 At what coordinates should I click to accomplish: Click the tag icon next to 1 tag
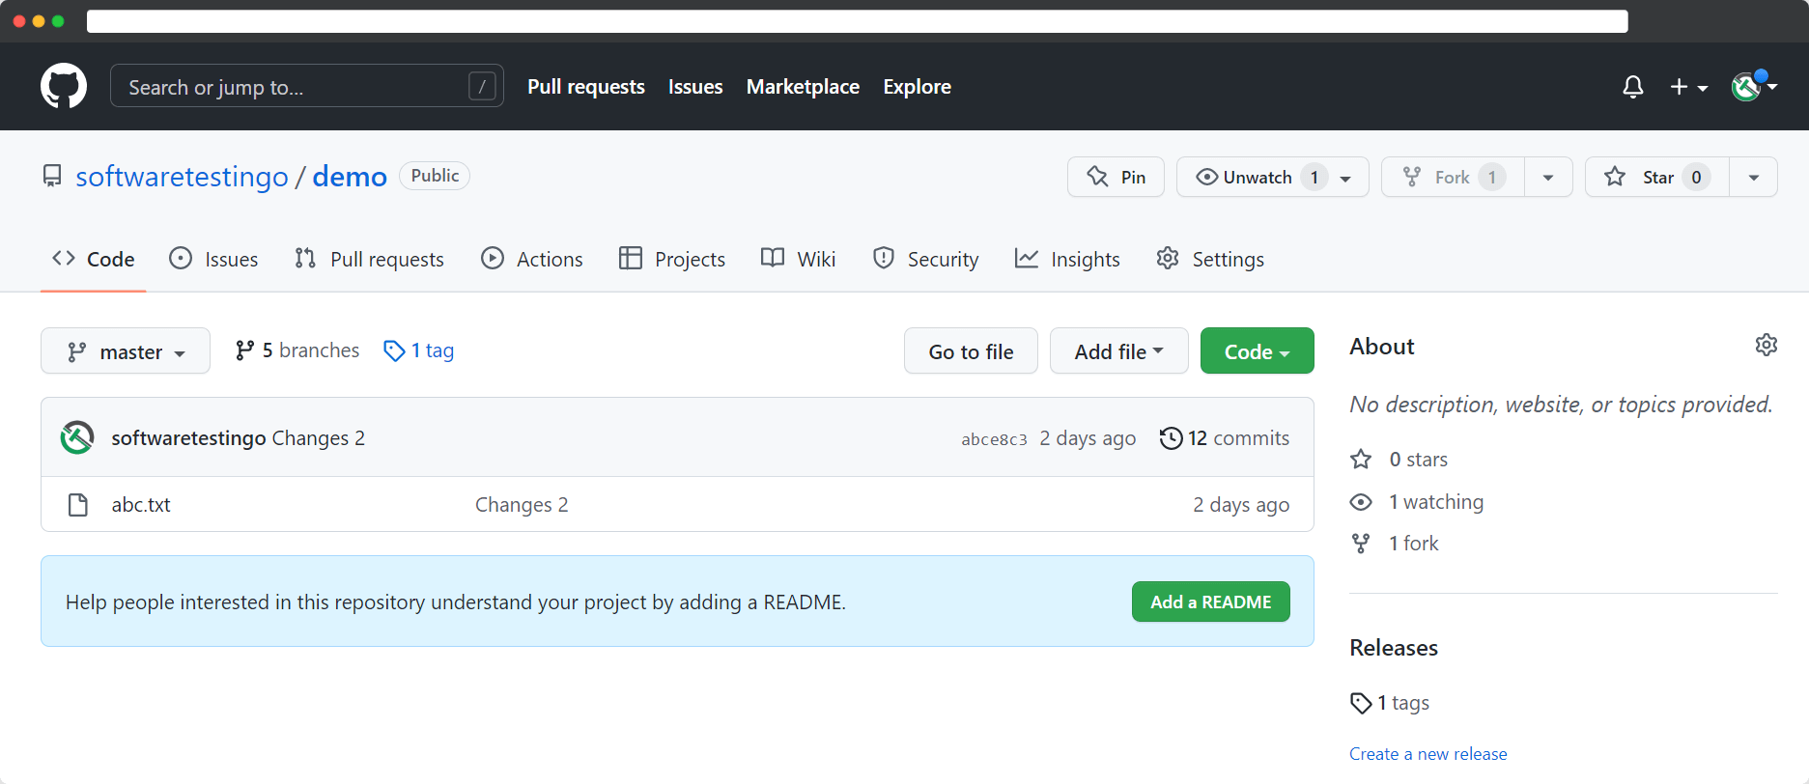[x=394, y=350]
